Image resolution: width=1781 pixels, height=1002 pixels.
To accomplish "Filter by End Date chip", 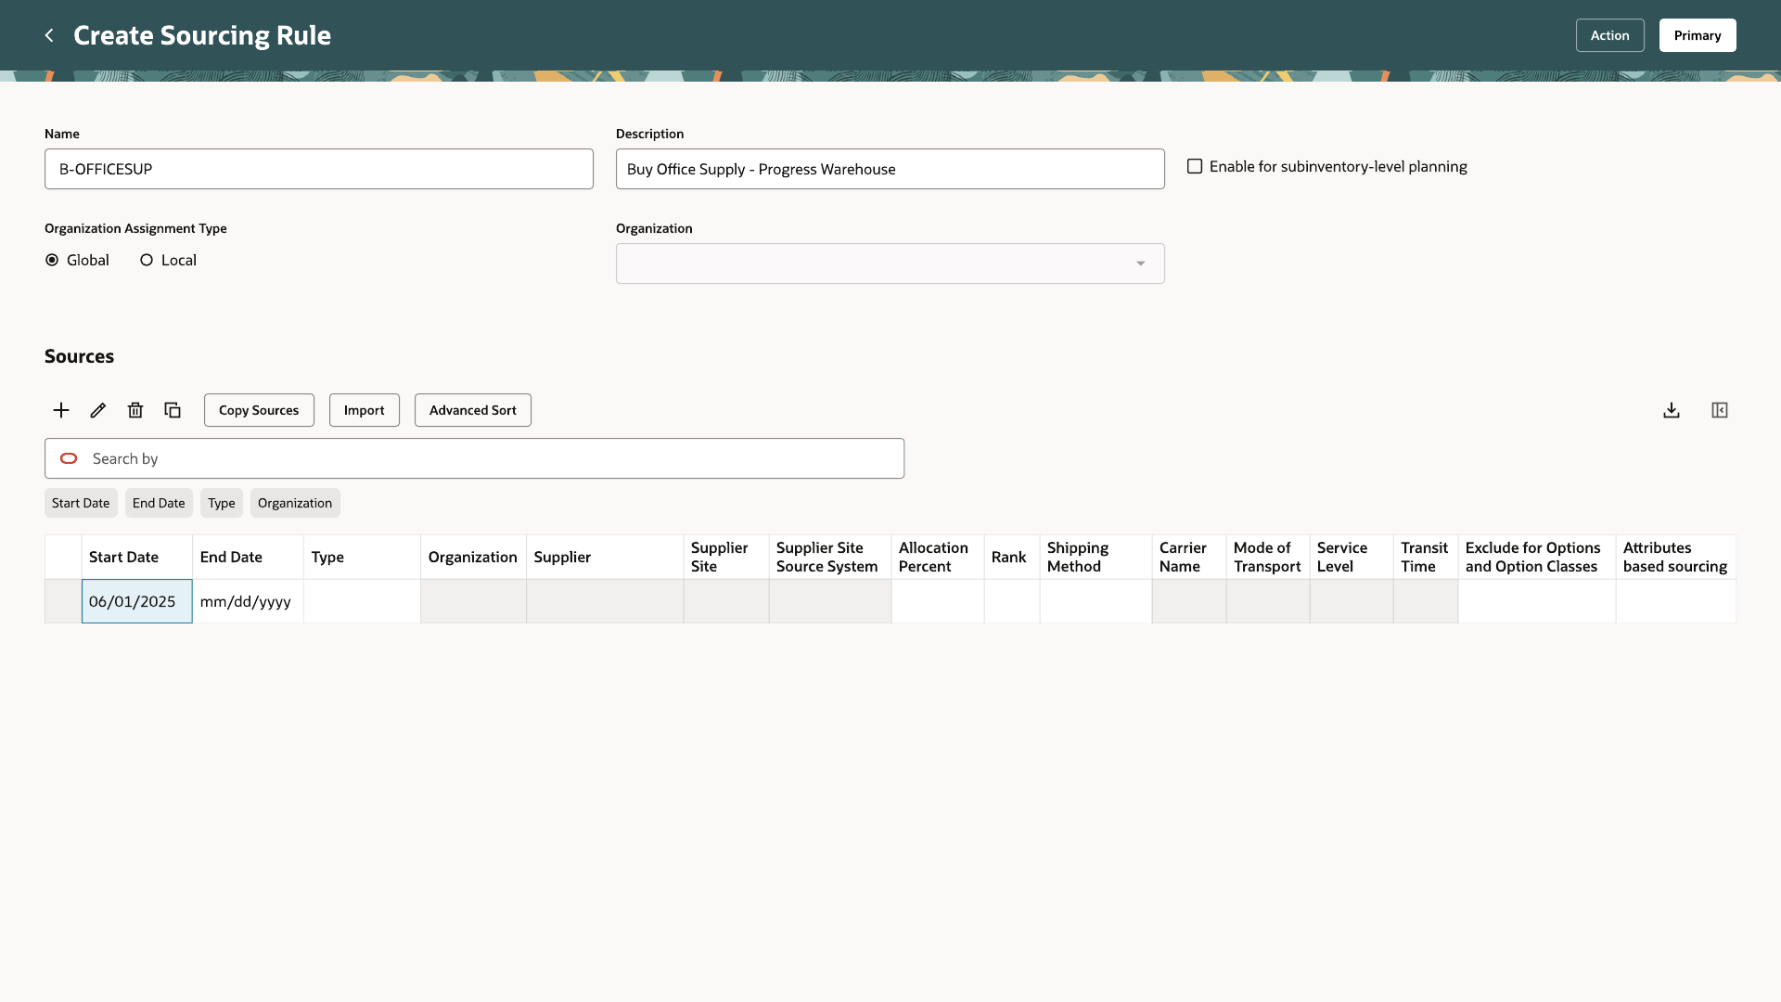I will 159,503.
